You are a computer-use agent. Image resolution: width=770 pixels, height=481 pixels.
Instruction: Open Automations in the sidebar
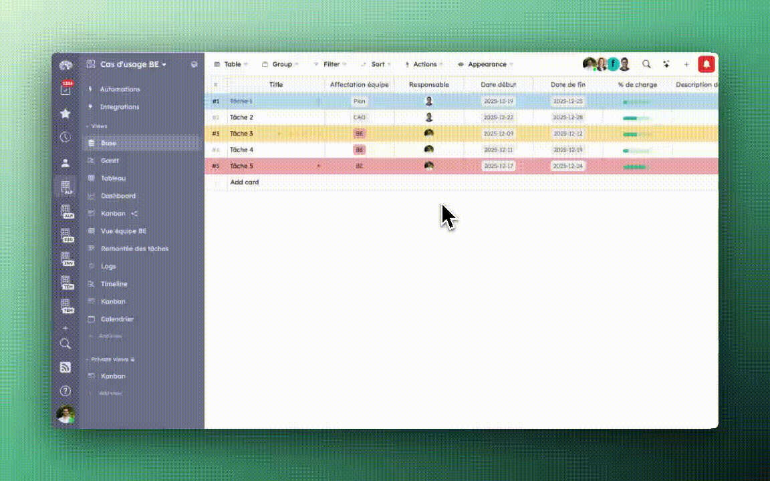click(120, 90)
